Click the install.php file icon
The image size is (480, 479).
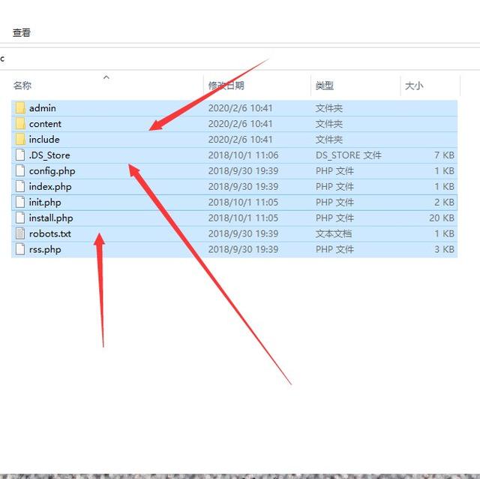(20, 218)
